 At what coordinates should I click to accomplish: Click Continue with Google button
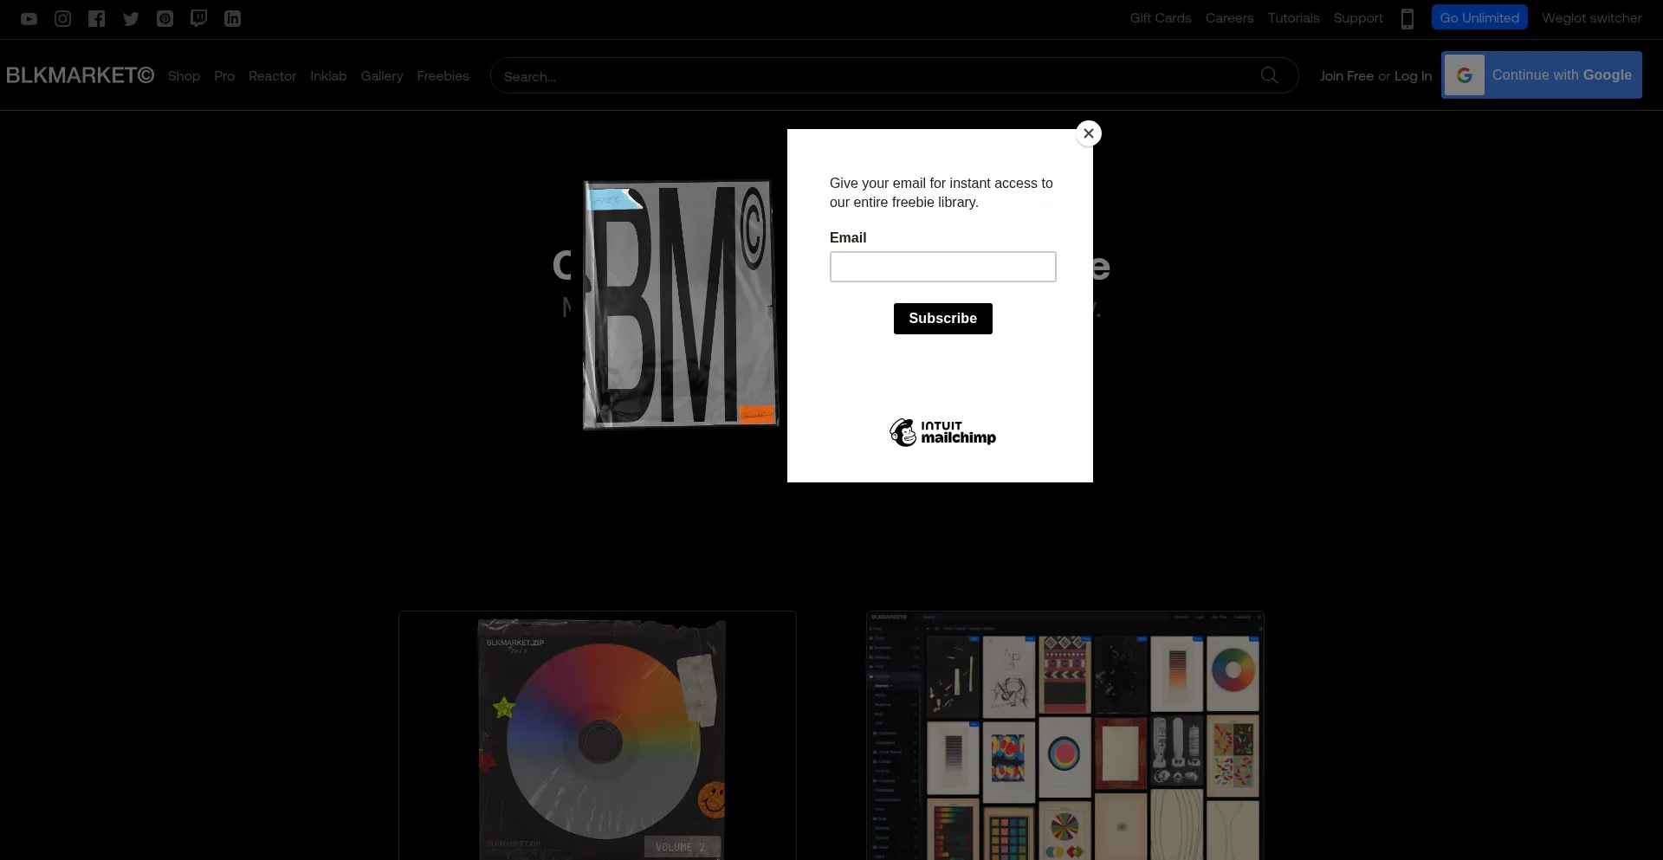(x=1541, y=75)
